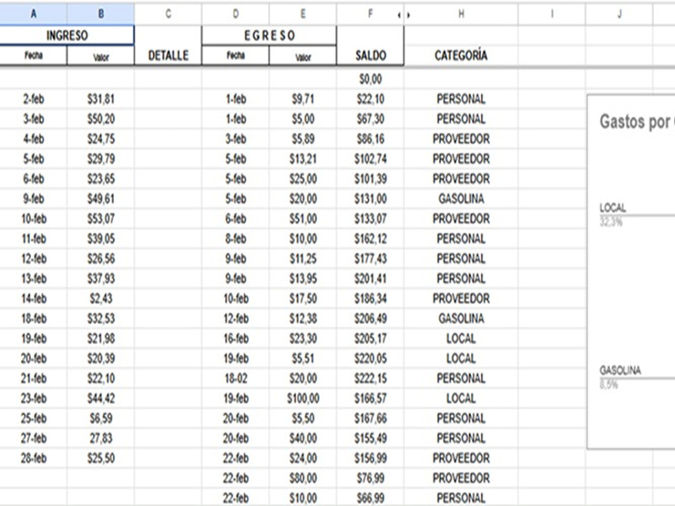Click the SALDO header cell
Viewport: 675px width, 506px height.
tap(370, 46)
